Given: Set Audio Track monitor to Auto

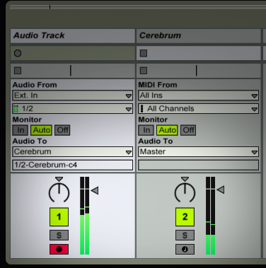Looking at the screenshot, I should coord(42,130).
